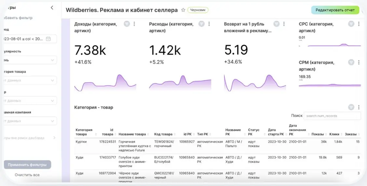Click the +34.6% return change value
The image size is (367, 186).
(233, 62)
